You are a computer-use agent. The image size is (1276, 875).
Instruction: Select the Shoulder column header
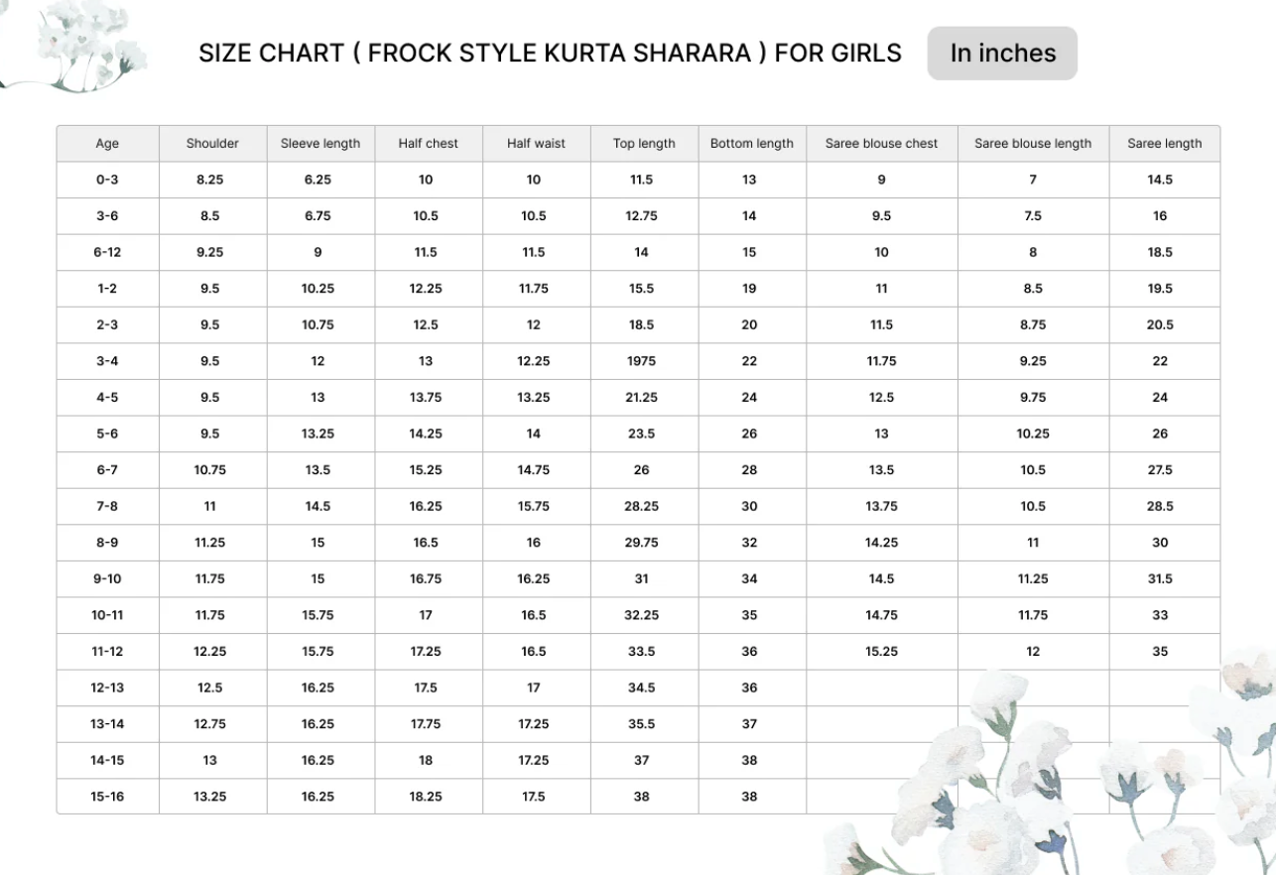[212, 144]
